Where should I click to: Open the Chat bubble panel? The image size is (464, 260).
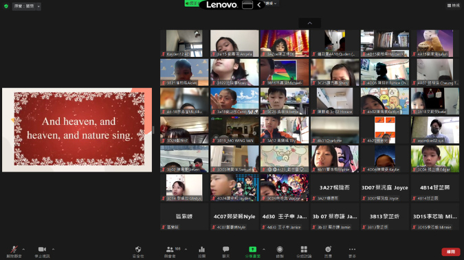225,252
